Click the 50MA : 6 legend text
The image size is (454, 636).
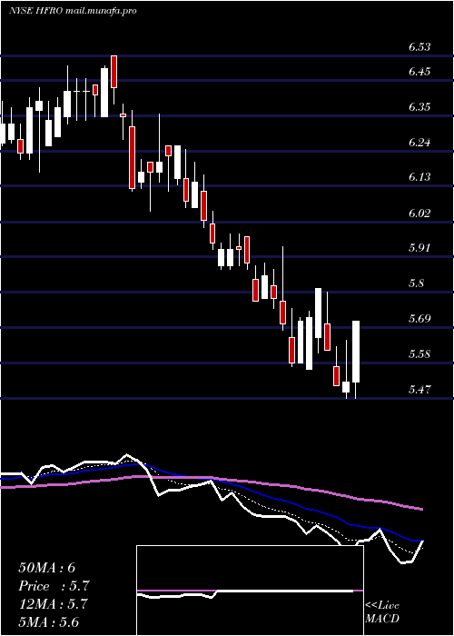pos(47,568)
